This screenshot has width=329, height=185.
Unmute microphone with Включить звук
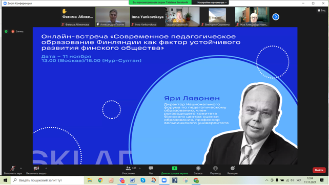coord(13,170)
